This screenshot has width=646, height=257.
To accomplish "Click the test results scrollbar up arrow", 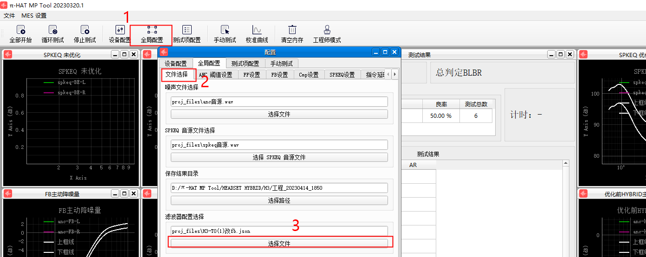I will click(x=566, y=163).
